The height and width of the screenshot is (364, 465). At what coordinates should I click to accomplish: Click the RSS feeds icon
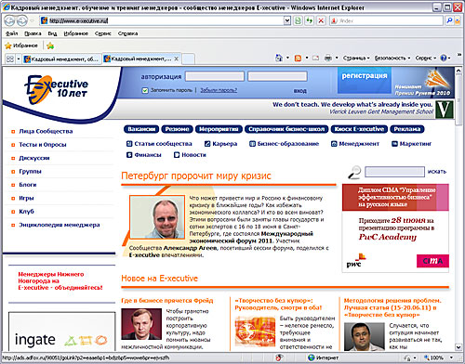(298, 58)
